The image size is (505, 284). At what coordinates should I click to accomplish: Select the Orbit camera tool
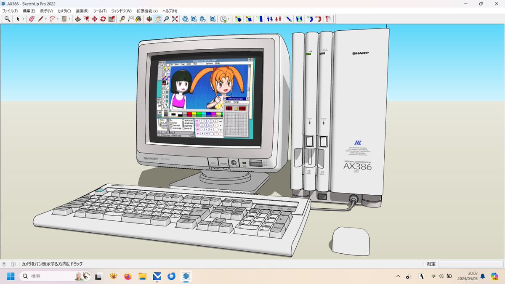pyautogui.click(x=149, y=19)
